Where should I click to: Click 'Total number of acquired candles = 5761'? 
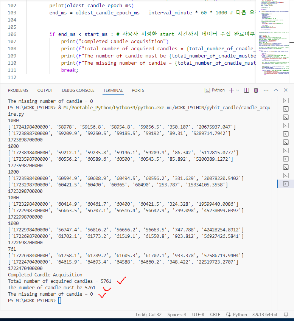pos(60,281)
